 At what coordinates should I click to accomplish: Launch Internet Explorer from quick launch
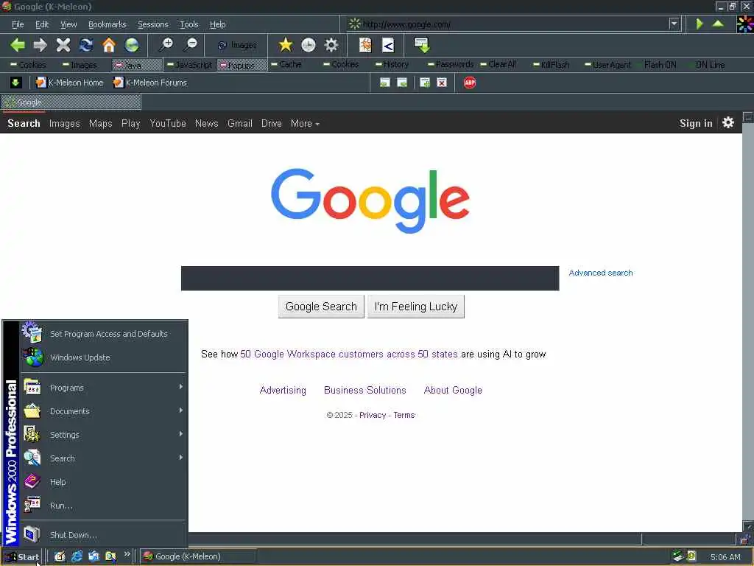[77, 556]
